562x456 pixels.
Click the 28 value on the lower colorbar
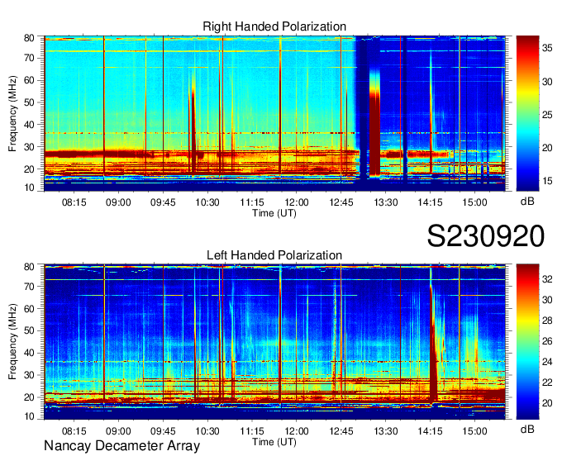[x=547, y=321]
